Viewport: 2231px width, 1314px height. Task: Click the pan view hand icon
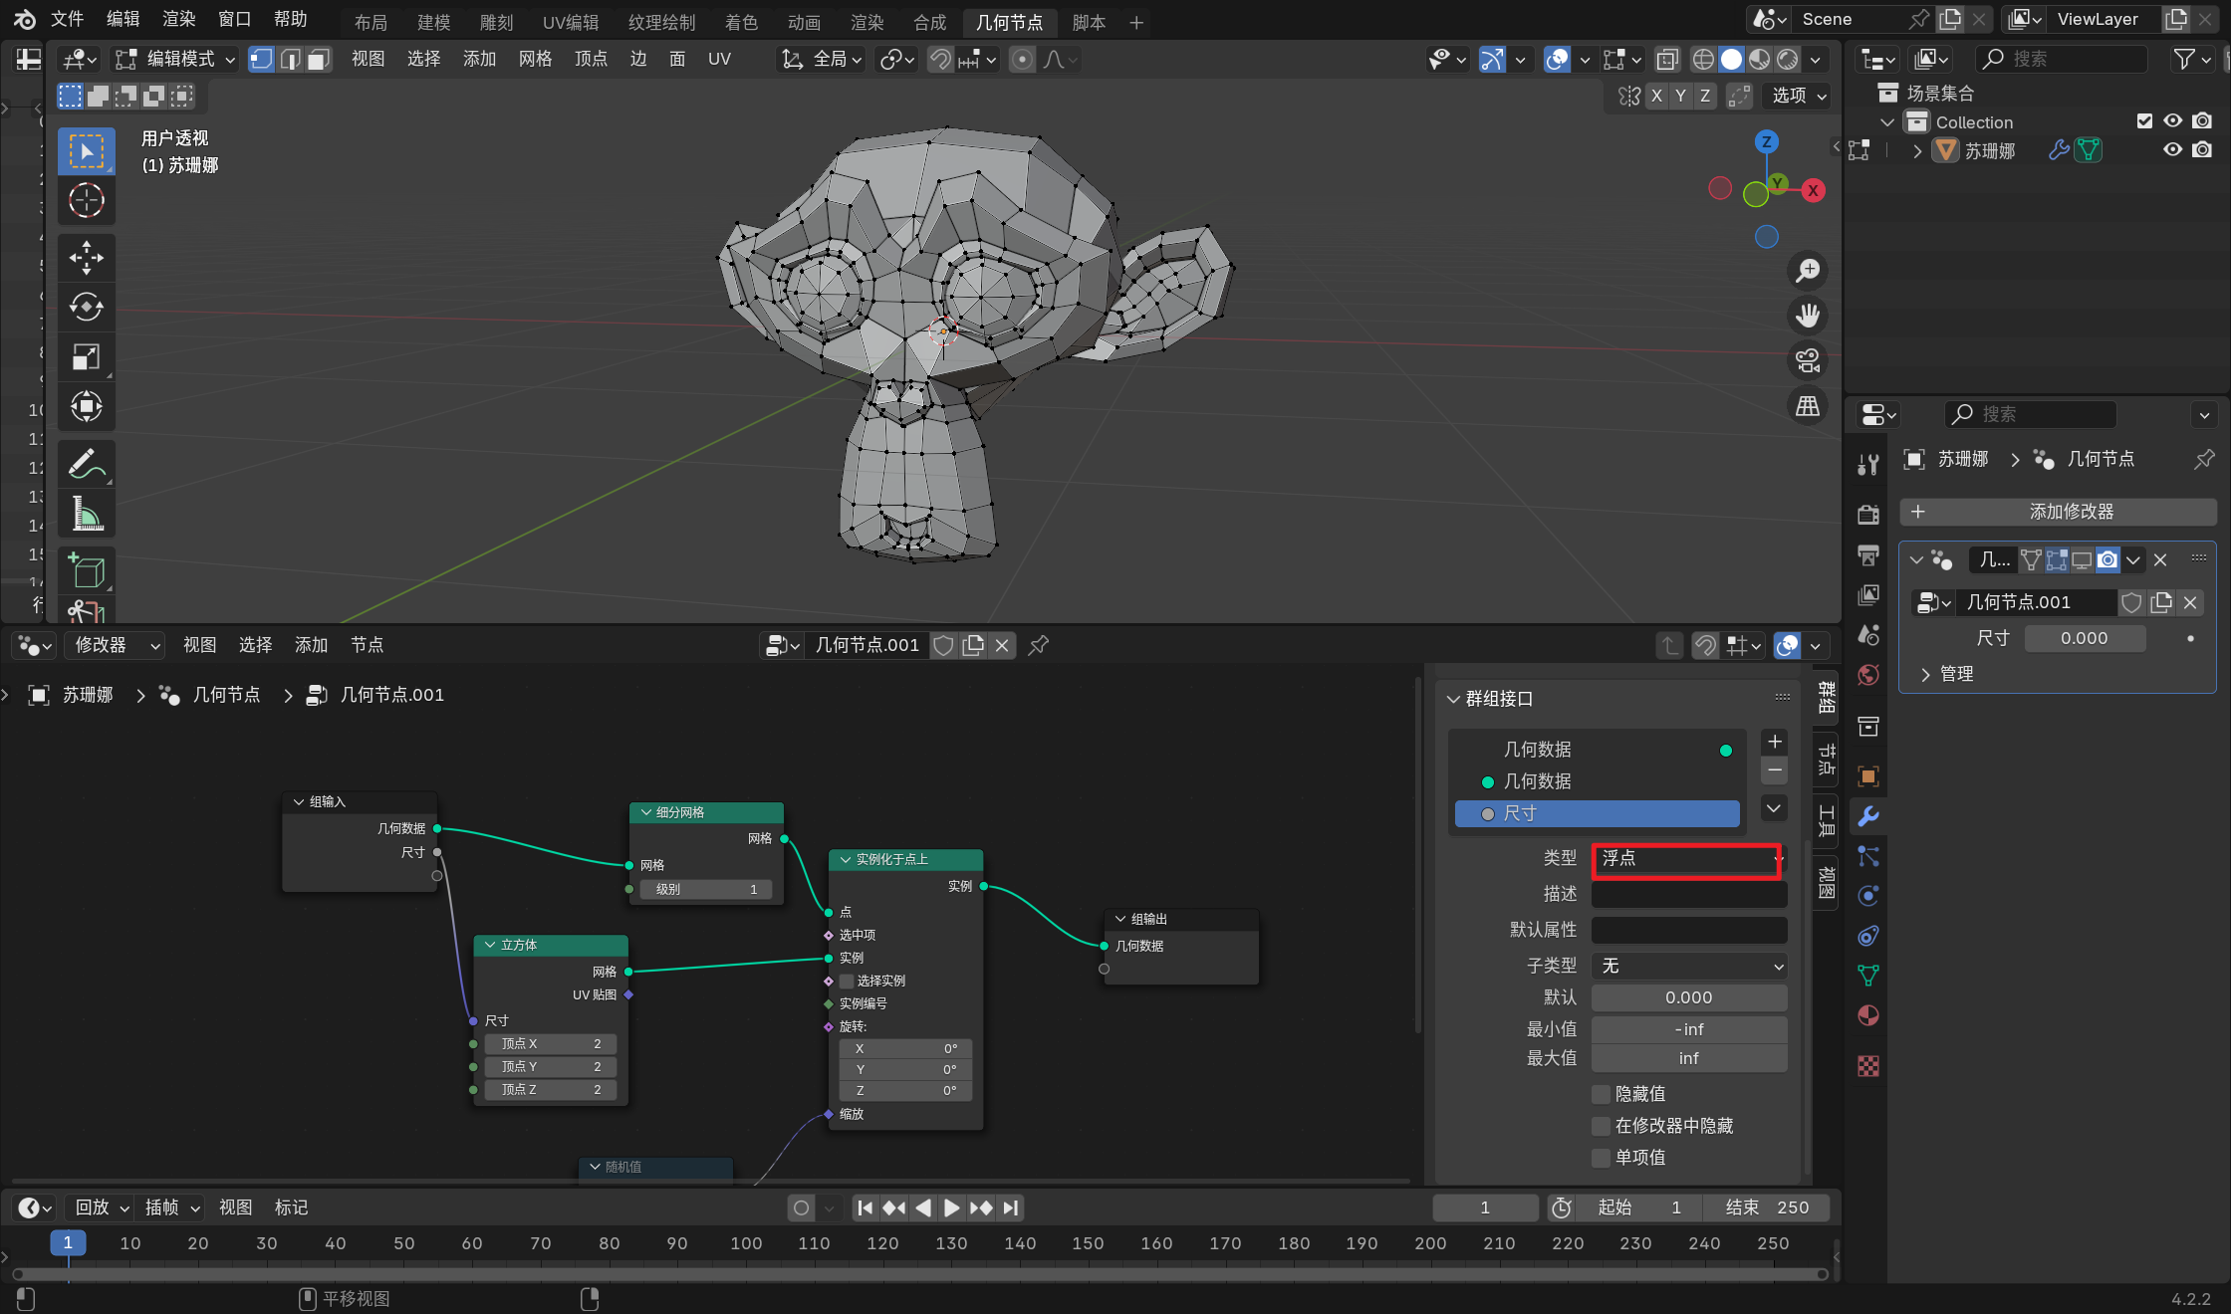coord(1808,316)
